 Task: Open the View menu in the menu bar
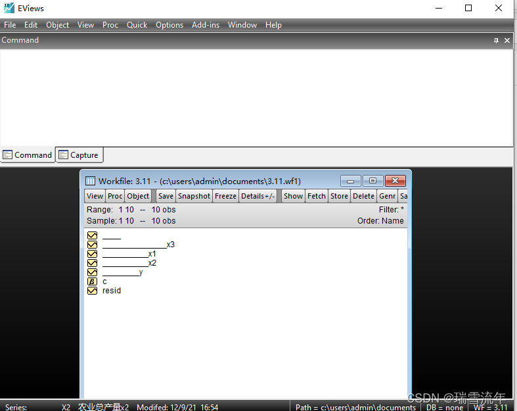click(85, 25)
